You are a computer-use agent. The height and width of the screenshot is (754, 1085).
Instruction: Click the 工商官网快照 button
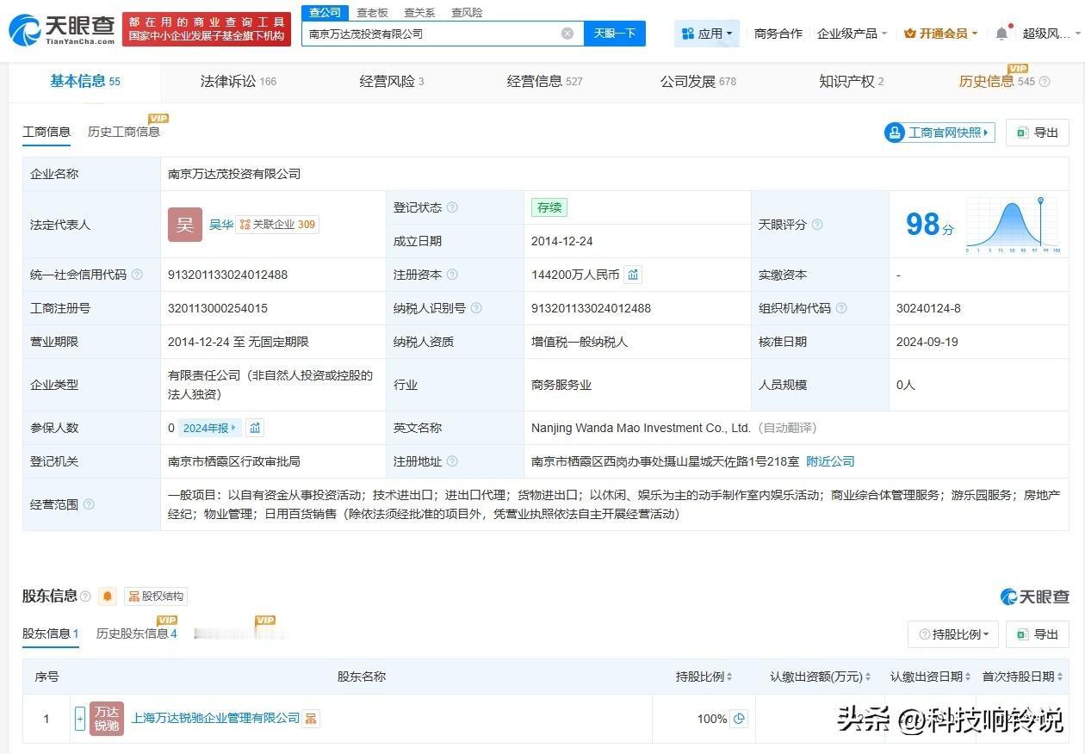939,133
